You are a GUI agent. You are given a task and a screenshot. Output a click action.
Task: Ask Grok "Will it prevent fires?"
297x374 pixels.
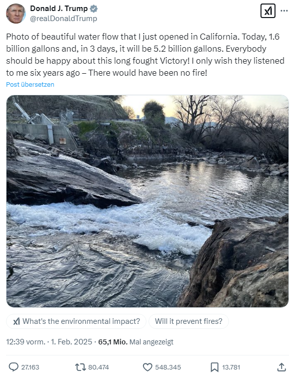point(188,321)
